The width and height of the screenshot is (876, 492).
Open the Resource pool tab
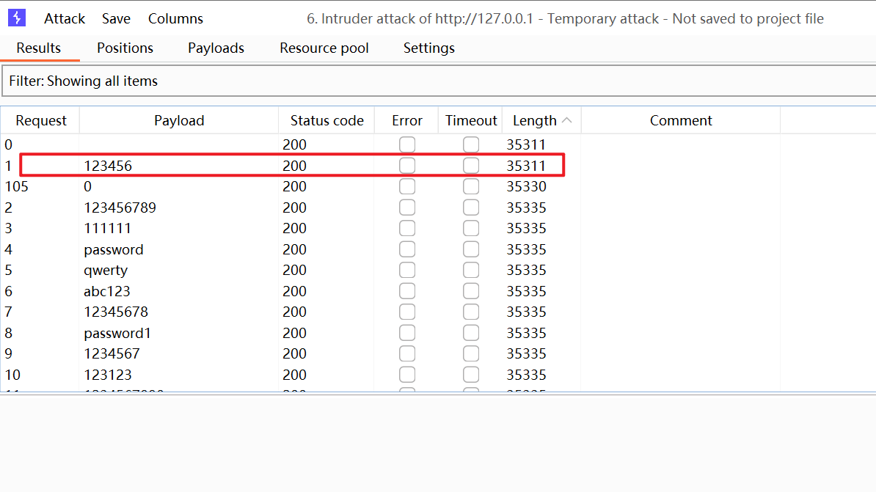pos(324,48)
